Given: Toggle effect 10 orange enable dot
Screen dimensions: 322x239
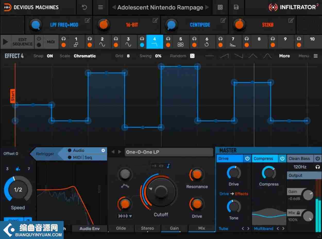Looking at the screenshot, I should [299, 45].
